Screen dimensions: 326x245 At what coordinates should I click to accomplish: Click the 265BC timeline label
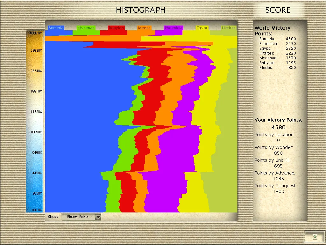tap(37, 193)
